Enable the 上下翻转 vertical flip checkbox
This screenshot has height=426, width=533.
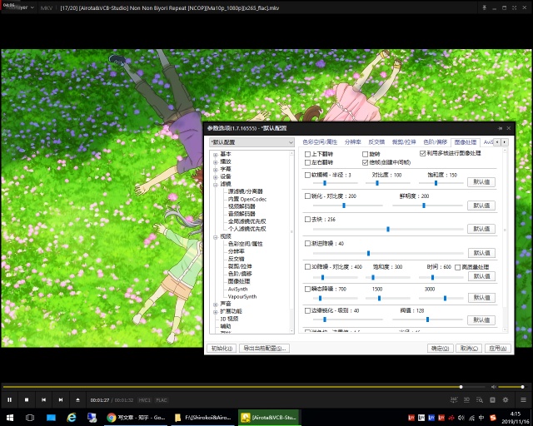[307, 154]
